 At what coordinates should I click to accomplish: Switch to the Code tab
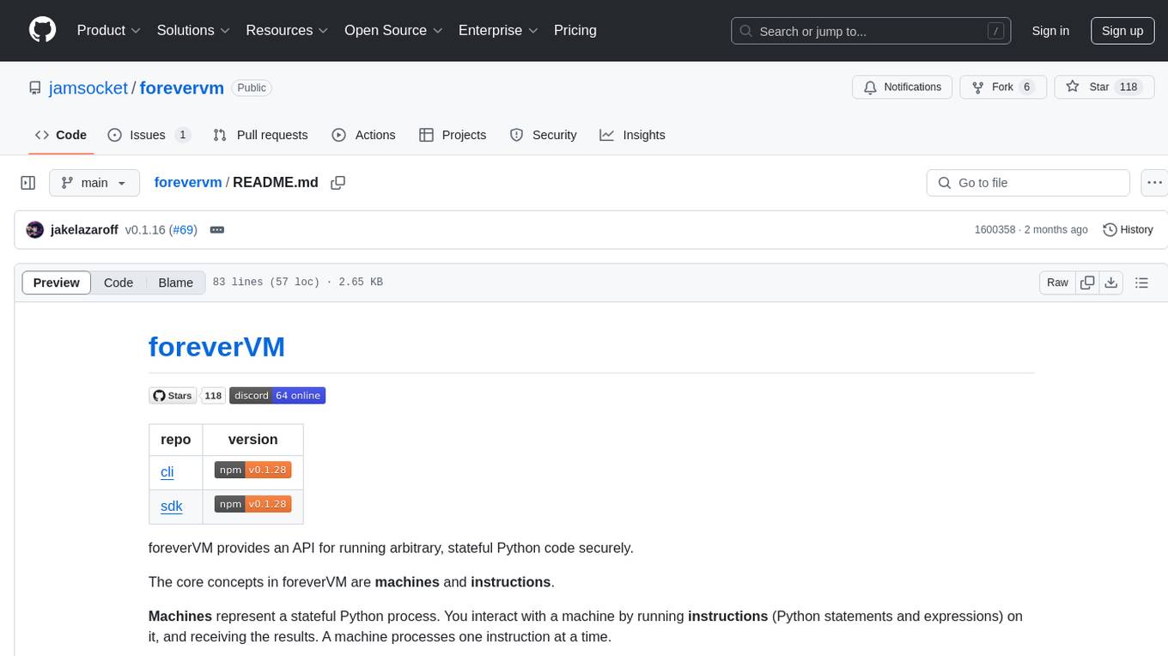tap(60, 135)
